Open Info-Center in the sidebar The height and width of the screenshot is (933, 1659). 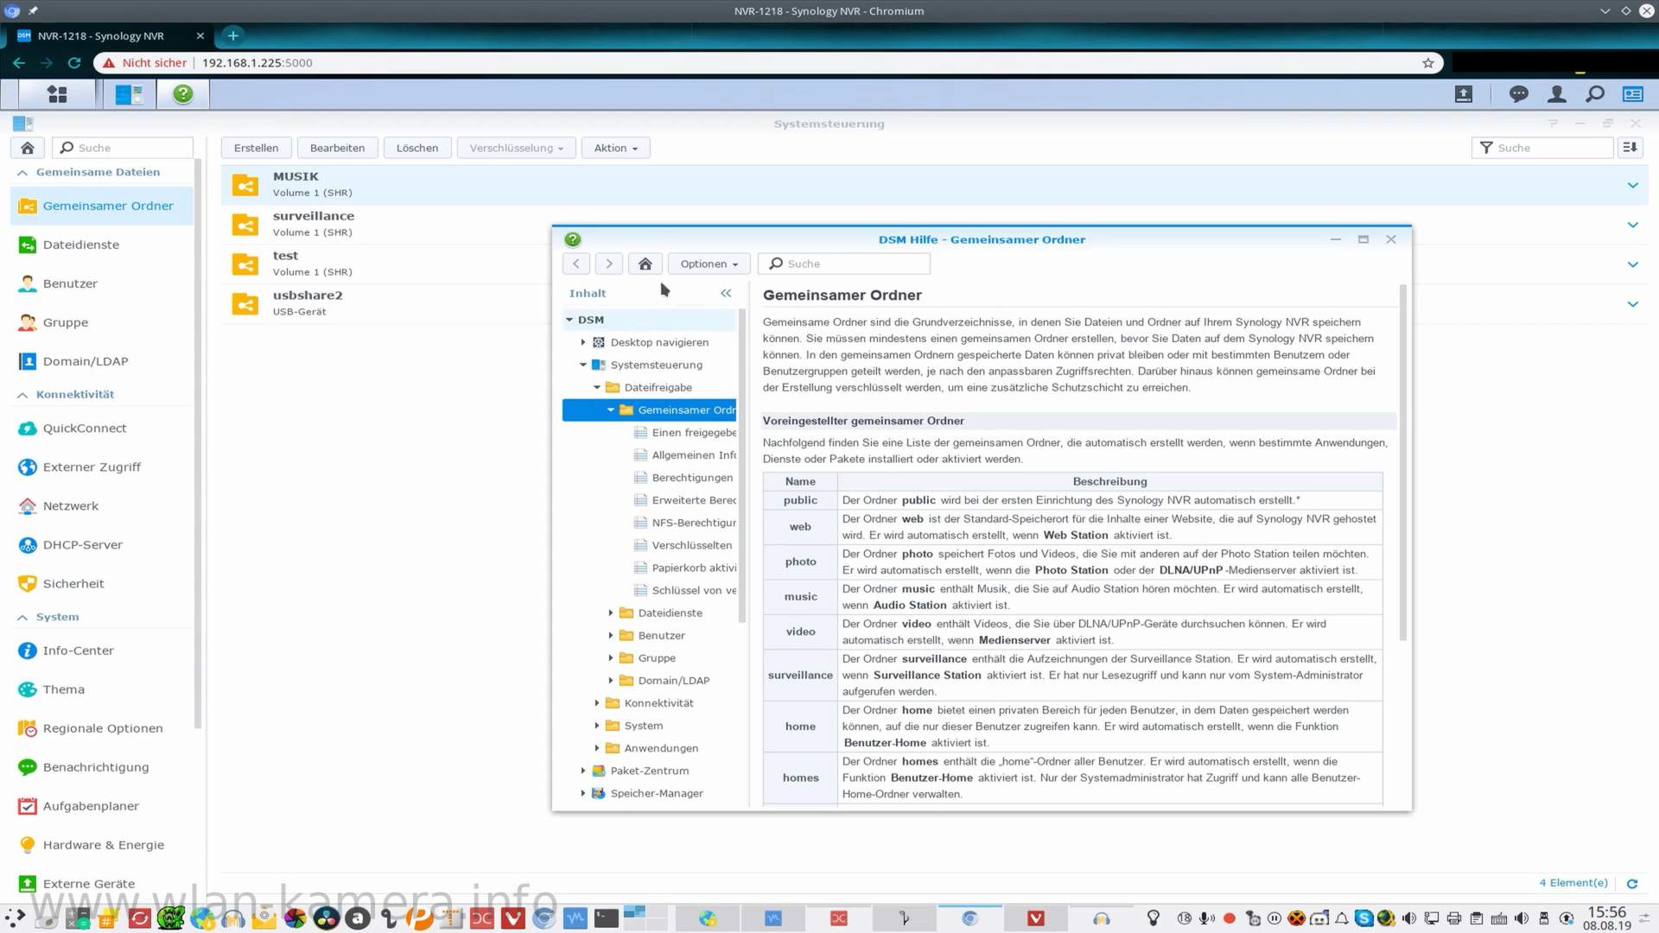[x=102, y=651]
